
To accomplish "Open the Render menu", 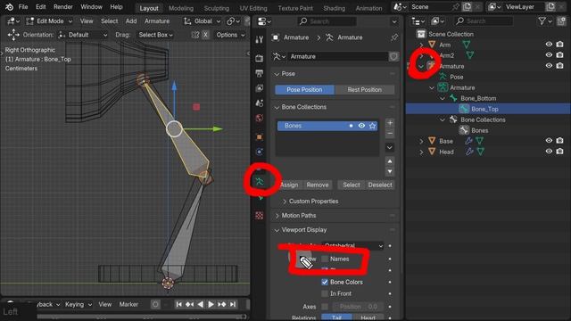I will click(x=63, y=7).
